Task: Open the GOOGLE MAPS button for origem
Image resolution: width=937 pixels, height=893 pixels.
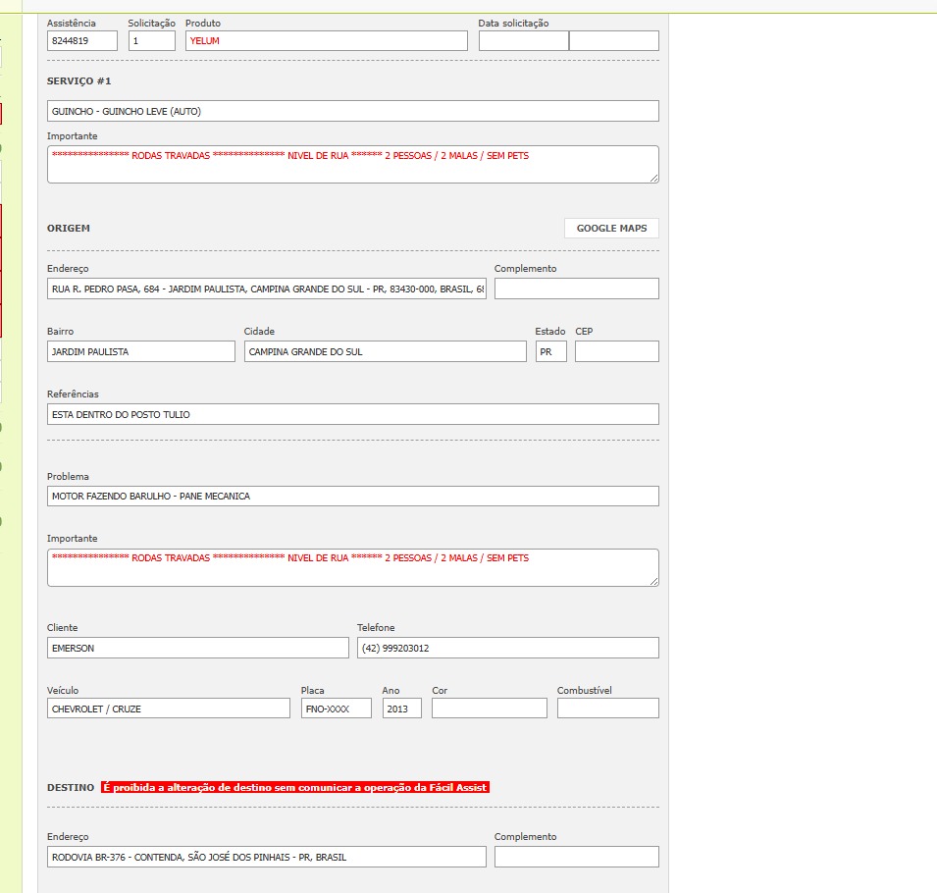Action: [x=611, y=229]
